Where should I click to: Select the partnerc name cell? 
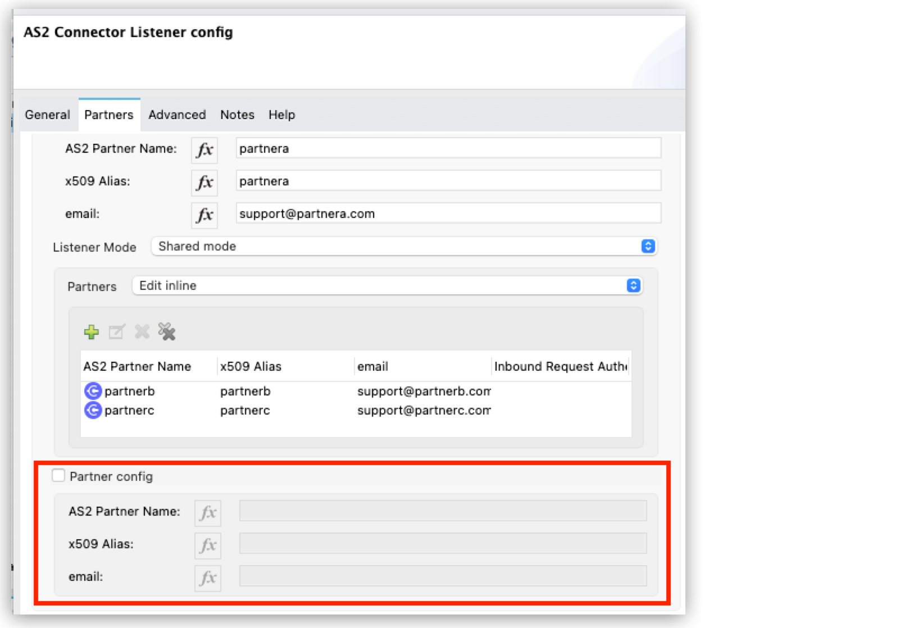coord(129,411)
